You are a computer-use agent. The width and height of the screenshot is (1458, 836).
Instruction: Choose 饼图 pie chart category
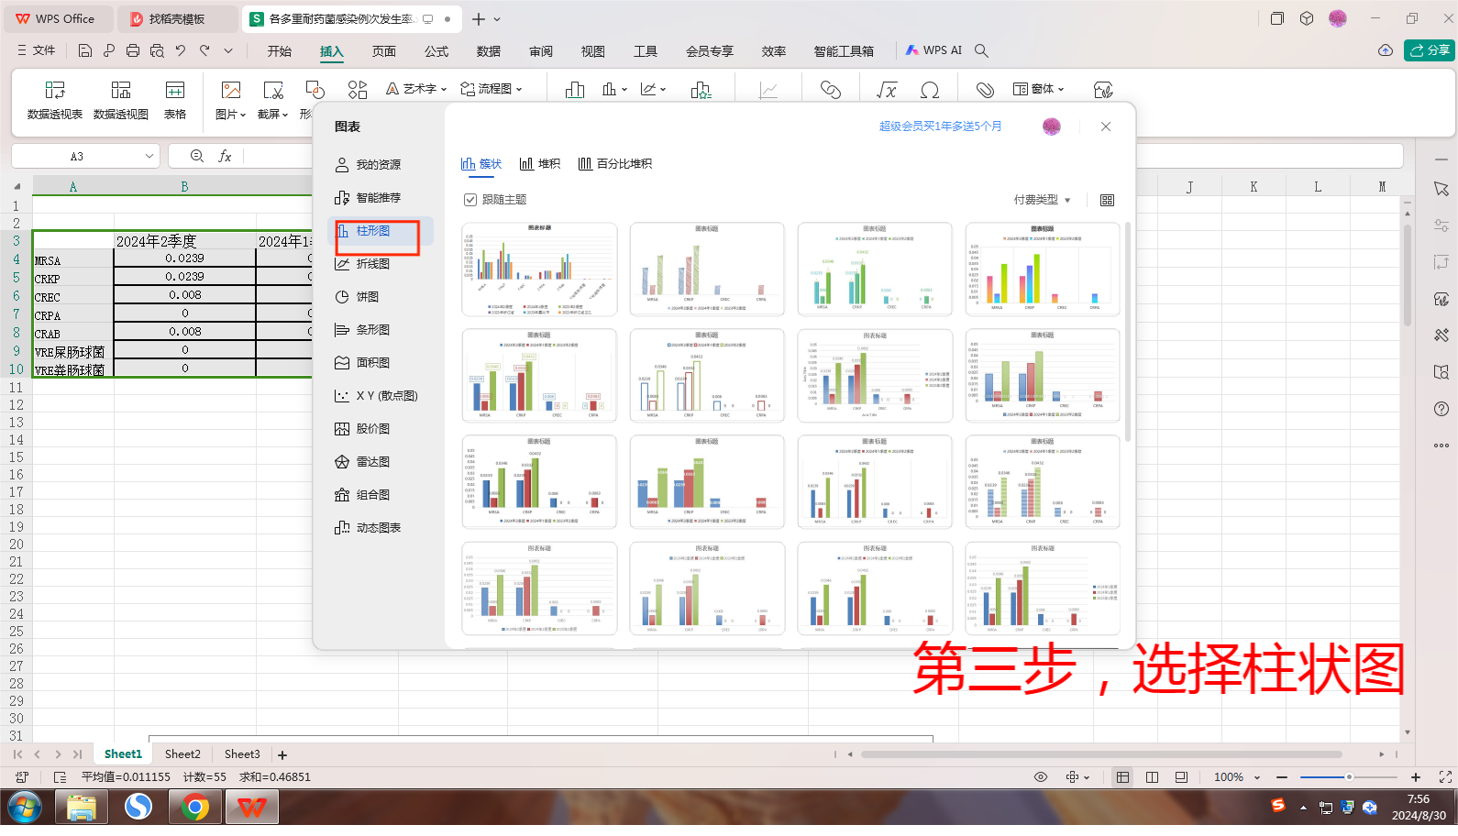(x=367, y=297)
